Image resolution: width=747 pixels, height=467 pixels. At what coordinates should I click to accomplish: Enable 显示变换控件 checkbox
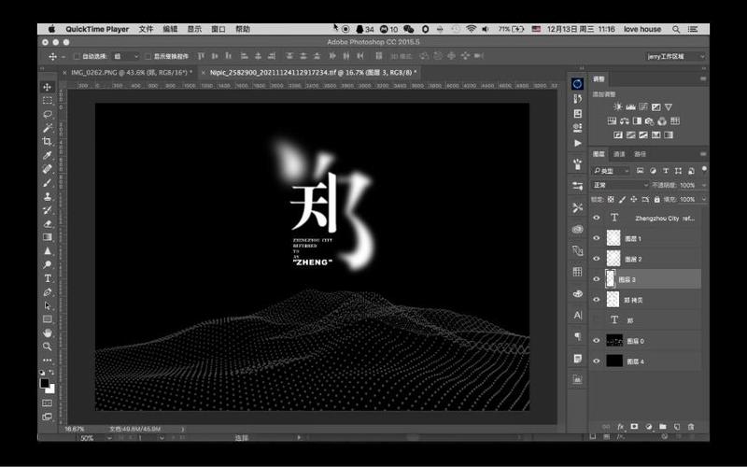pos(148,56)
